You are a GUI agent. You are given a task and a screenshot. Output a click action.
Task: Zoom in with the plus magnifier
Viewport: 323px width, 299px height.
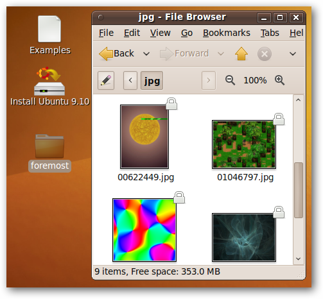point(279,80)
